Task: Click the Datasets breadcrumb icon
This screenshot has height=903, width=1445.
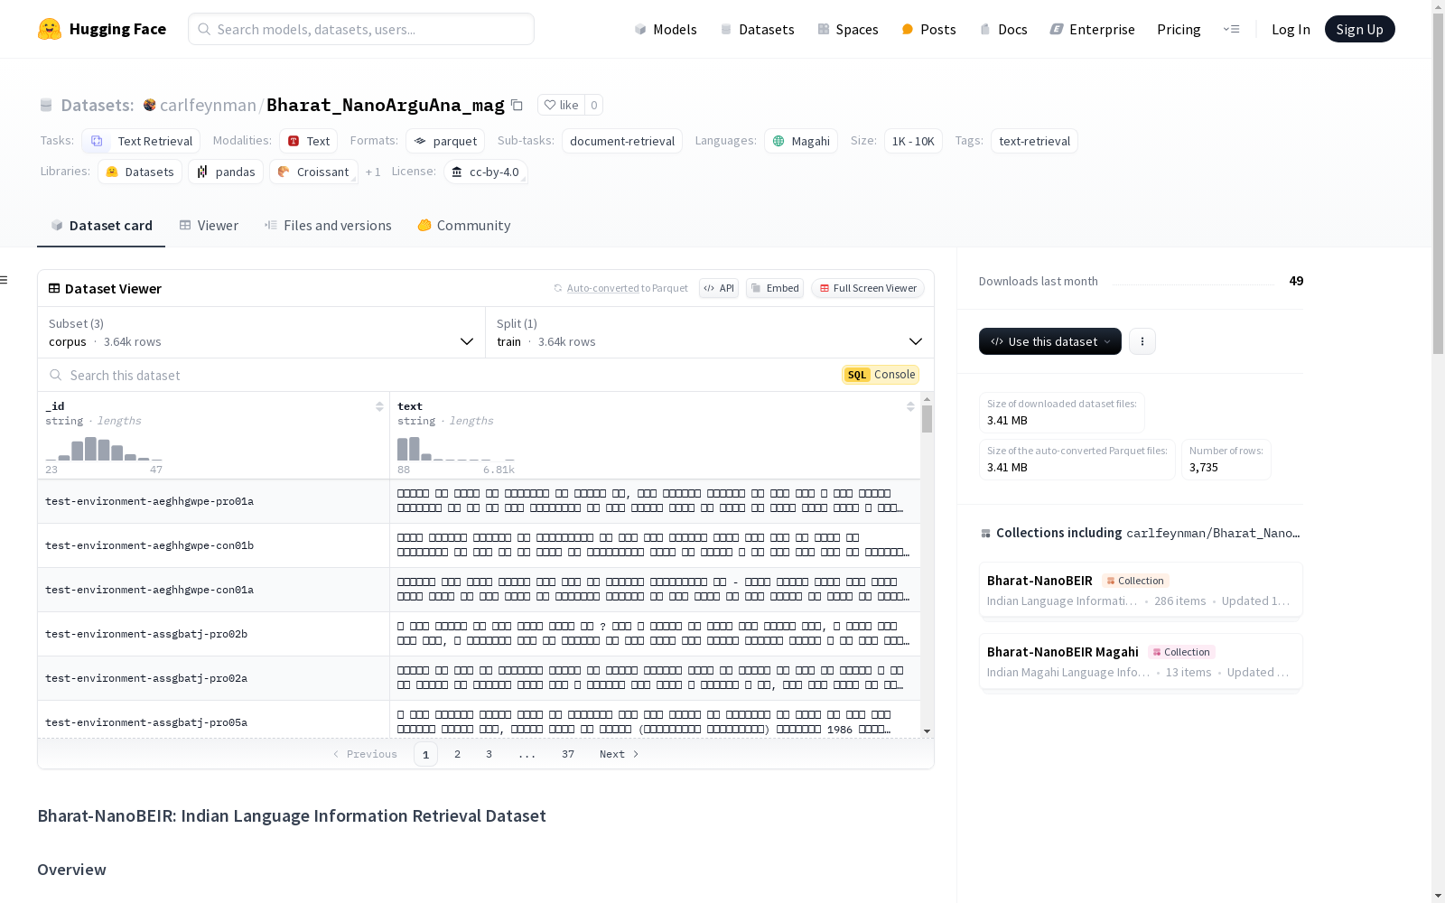Action: tap(46, 105)
